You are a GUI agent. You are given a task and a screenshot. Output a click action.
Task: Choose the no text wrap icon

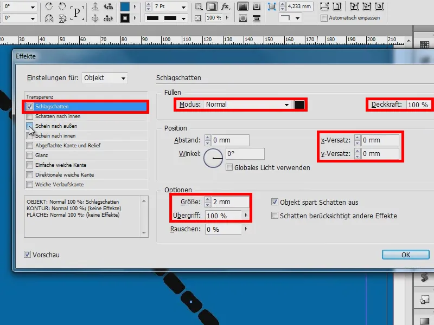pyautogui.click(x=243, y=6)
